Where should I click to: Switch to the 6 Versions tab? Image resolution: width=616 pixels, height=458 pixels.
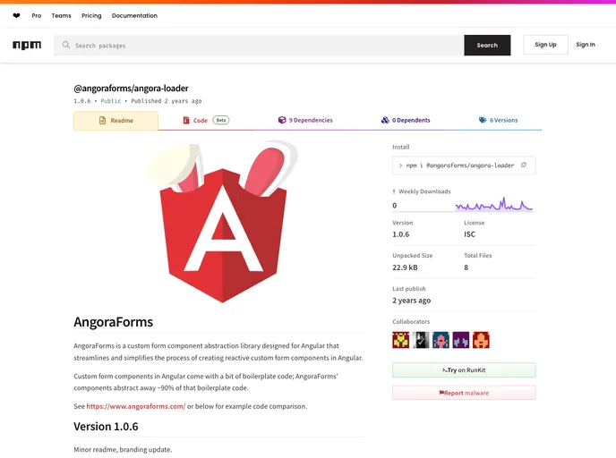[x=498, y=121]
